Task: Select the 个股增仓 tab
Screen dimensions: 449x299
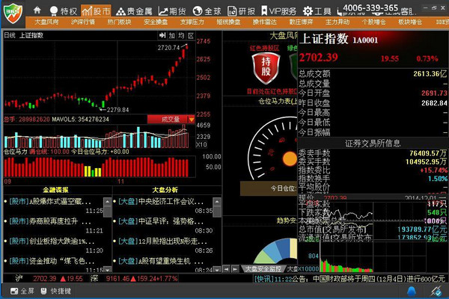Action: 374,22
